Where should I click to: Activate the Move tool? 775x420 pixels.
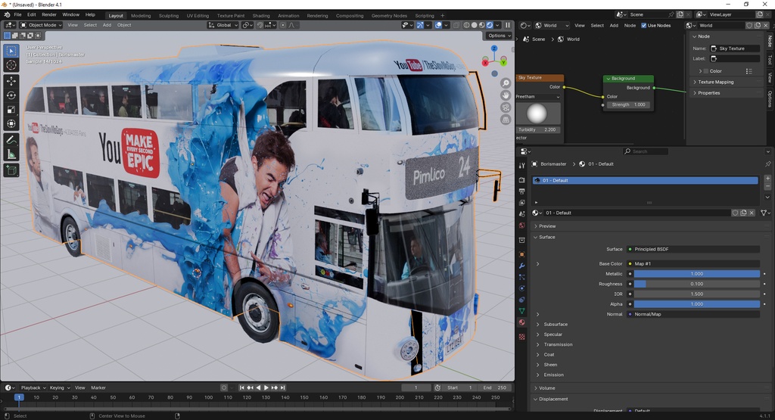11,81
